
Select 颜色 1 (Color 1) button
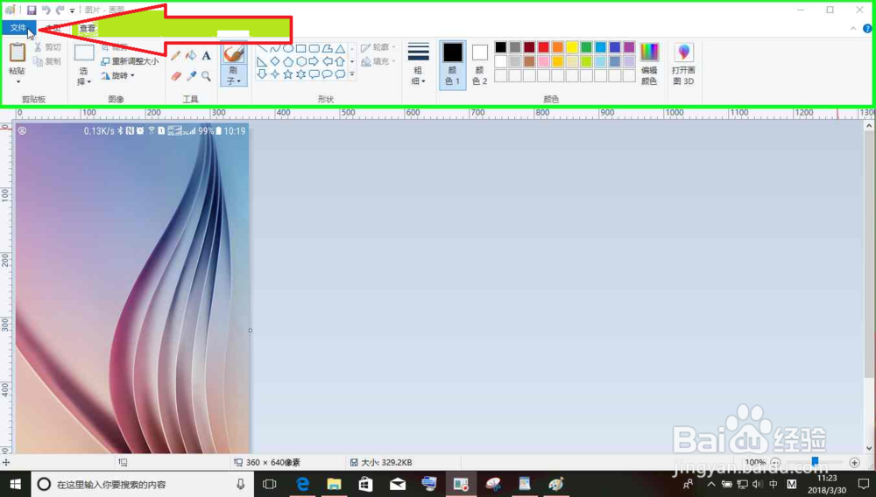453,64
